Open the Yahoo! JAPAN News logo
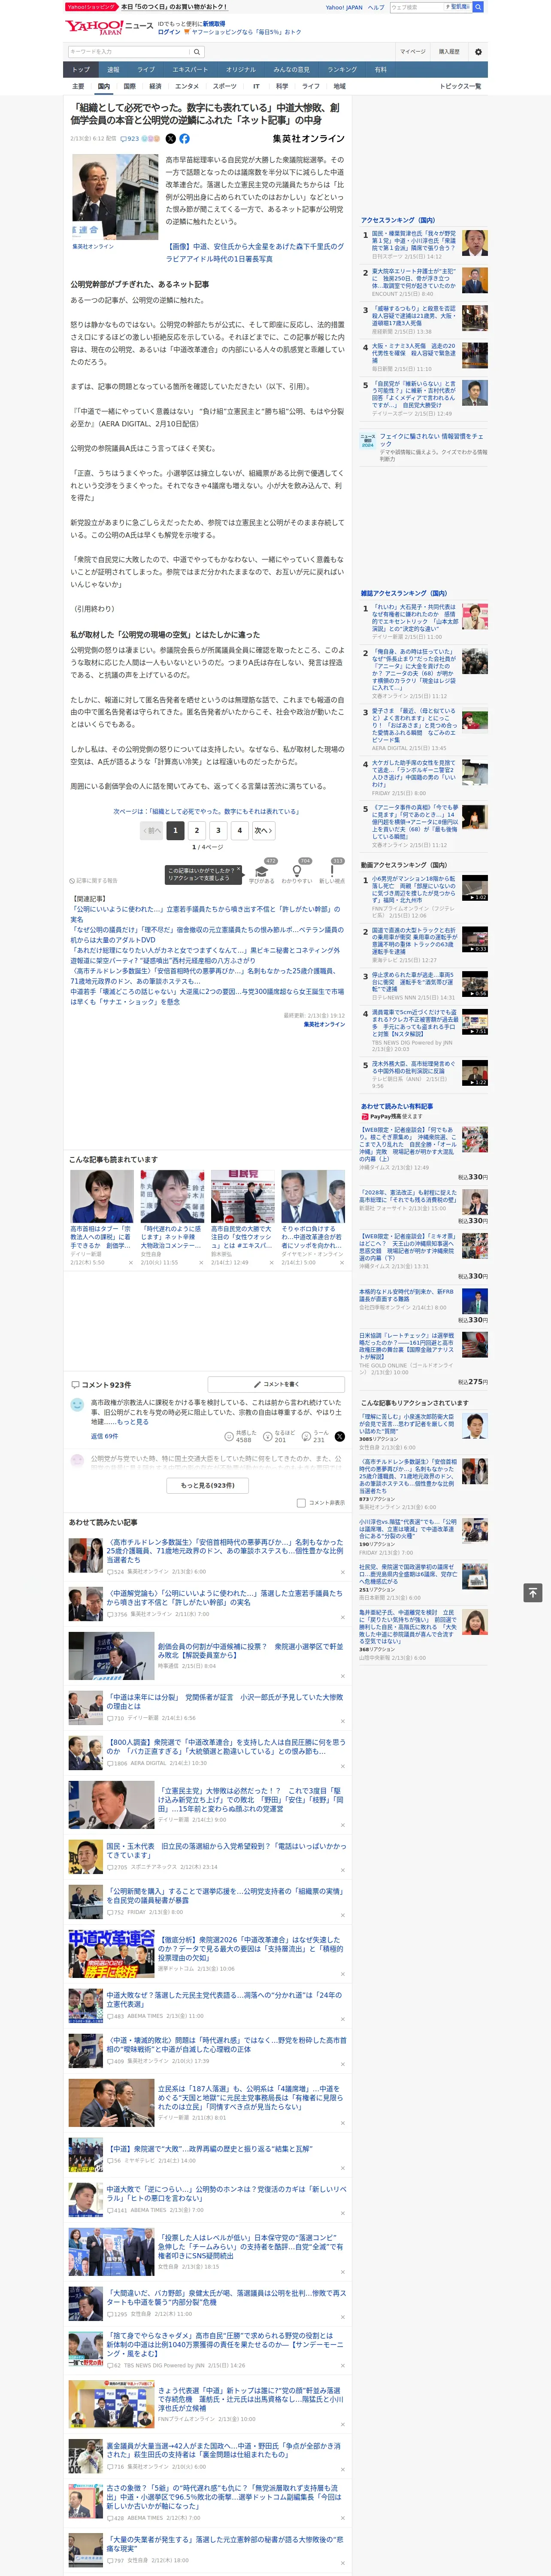This screenshot has width=551, height=2576. pyautogui.click(x=109, y=28)
